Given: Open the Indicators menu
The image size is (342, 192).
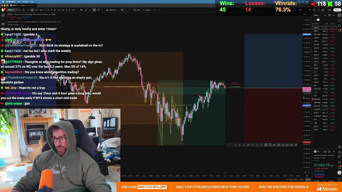Looking at the screenshot, I should (111, 10).
